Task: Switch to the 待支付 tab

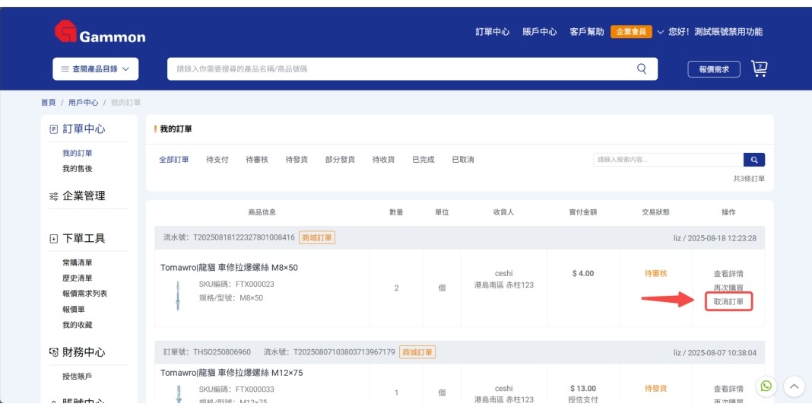Action: 217,160
